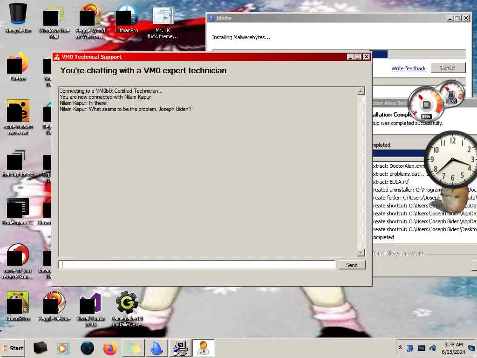The height and width of the screenshot is (358, 477).
Task: Click the analog clock gadget
Action: [452, 159]
